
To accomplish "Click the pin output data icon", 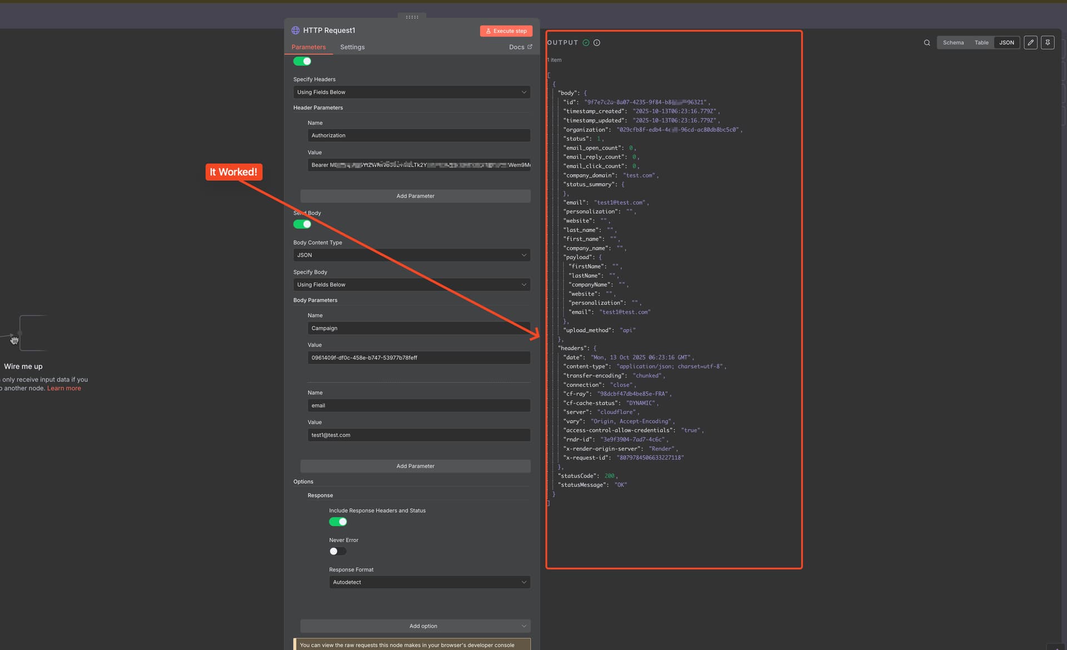I will [1048, 43].
